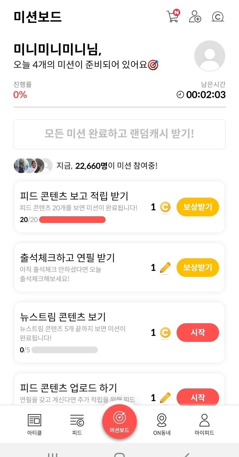This screenshot has width=239, height=457.
Task: Open the shopping cart icon
Action: click(173, 16)
